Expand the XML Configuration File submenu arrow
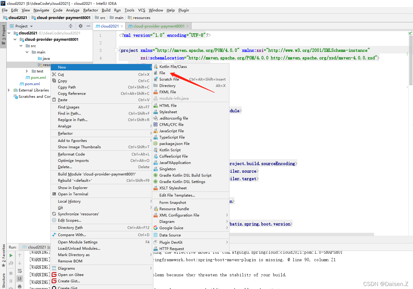Image resolution: width=413 pixels, height=289 pixels. coord(227,215)
